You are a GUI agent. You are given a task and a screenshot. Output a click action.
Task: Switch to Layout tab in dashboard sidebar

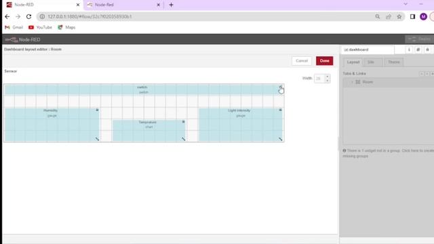pos(353,62)
